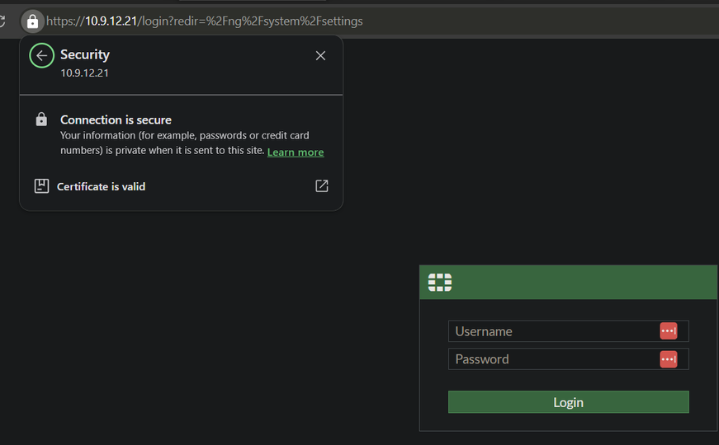Click the Fortinet logo on login panel

click(440, 283)
